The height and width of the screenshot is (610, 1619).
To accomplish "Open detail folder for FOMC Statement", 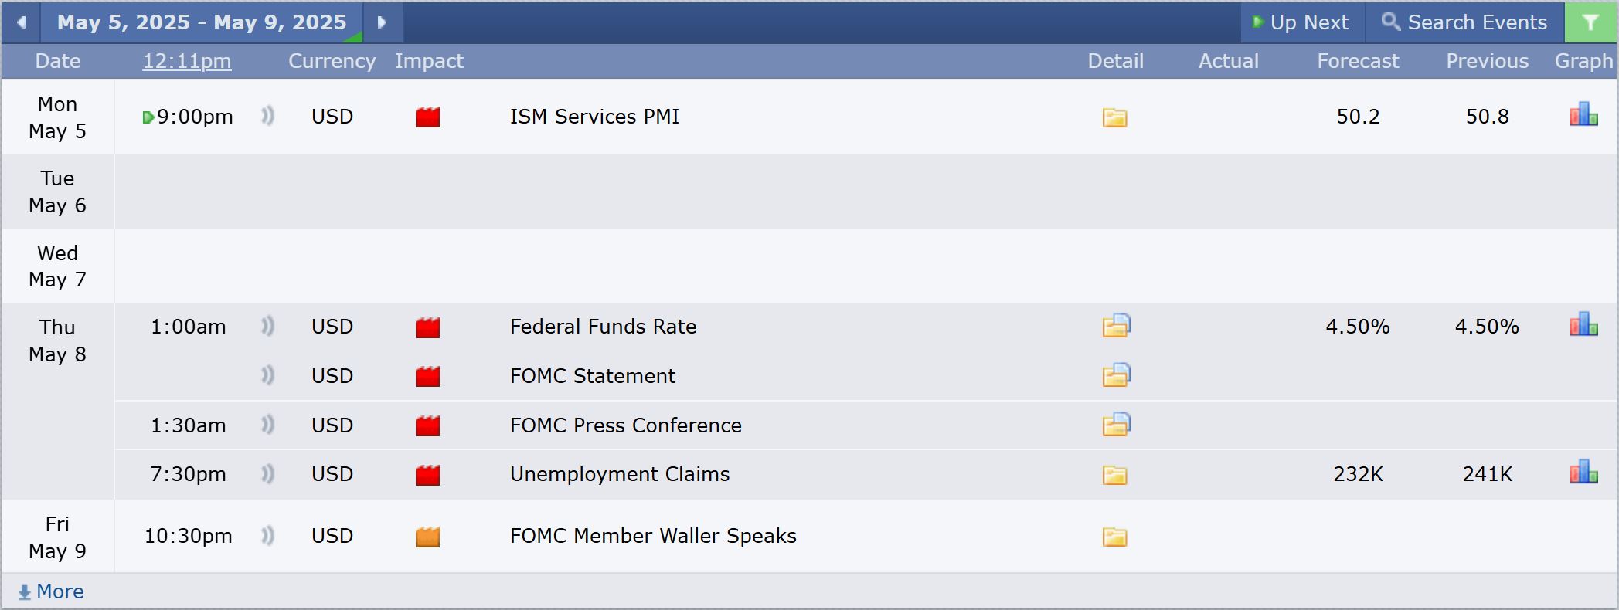I will [x=1116, y=375].
